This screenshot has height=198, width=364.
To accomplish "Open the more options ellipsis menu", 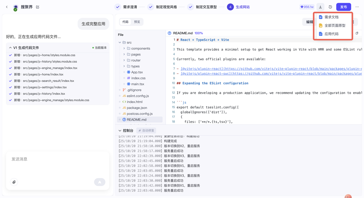I will (357, 7).
